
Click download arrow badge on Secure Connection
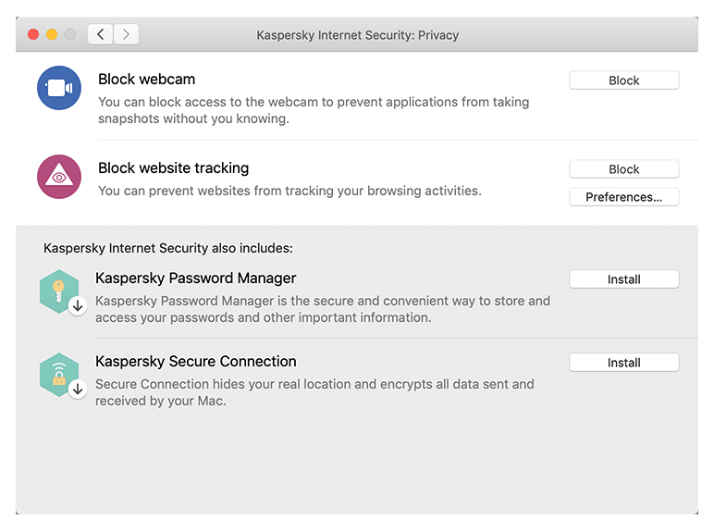78,390
